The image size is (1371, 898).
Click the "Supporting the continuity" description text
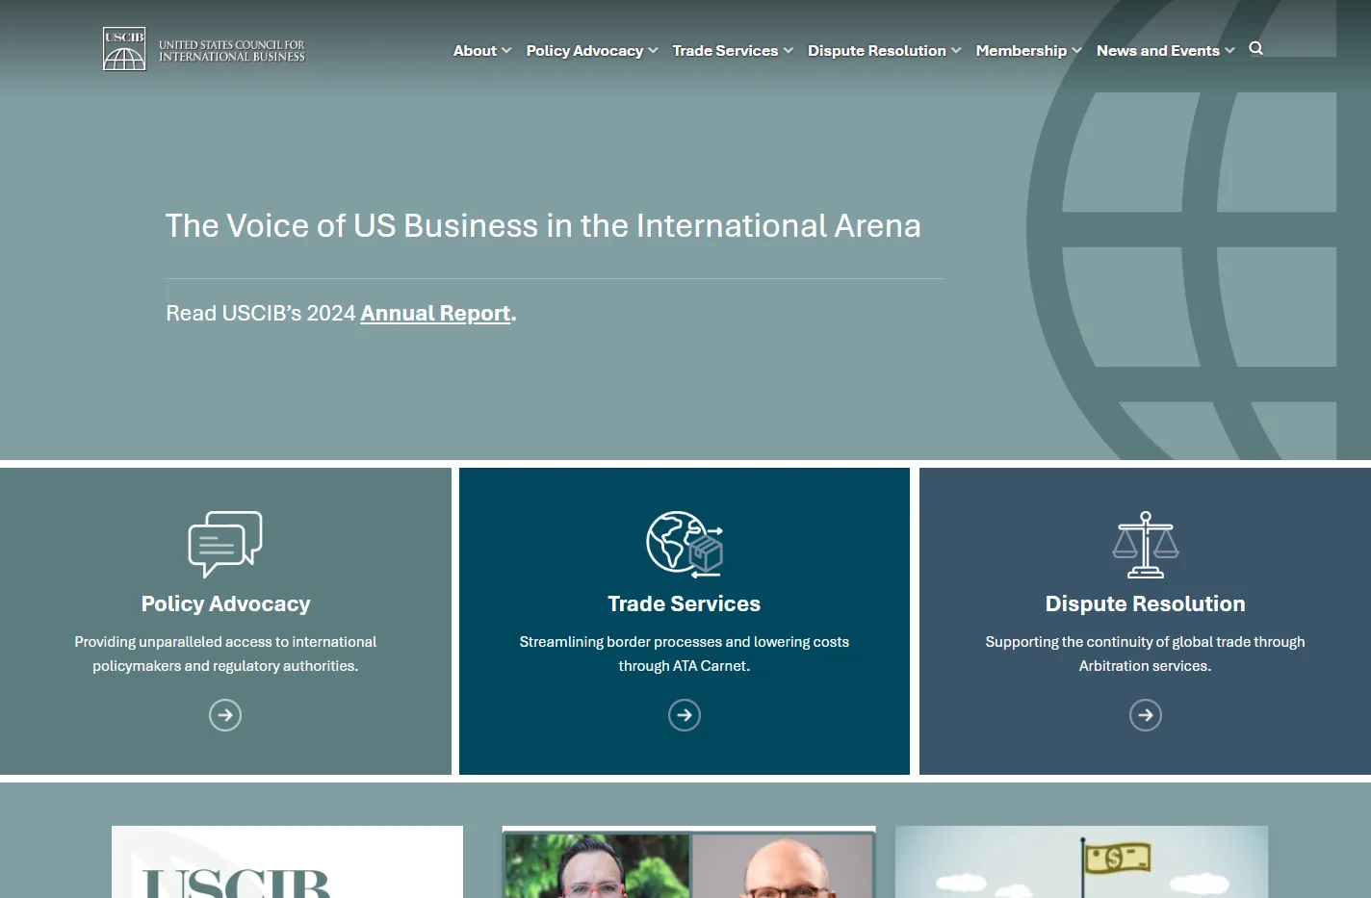pyautogui.click(x=1146, y=654)
